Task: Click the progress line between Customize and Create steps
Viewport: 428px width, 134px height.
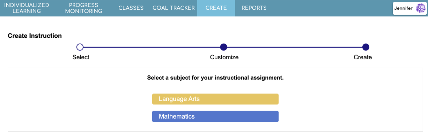Action: tap(295, 47)
